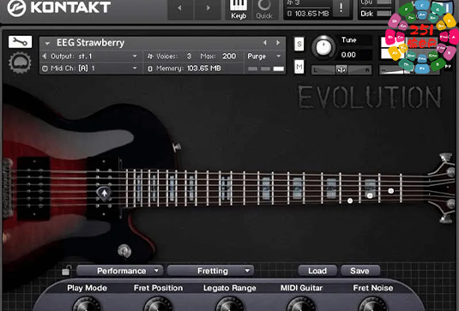Click the pan slider center
The height and width of the screenshot is (311, 459).
[341, 70]
